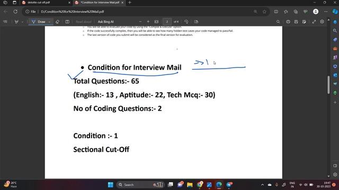Open Telegram from the taskbar
The width and height of the screenshot is (339, 190).
[229, 185]
